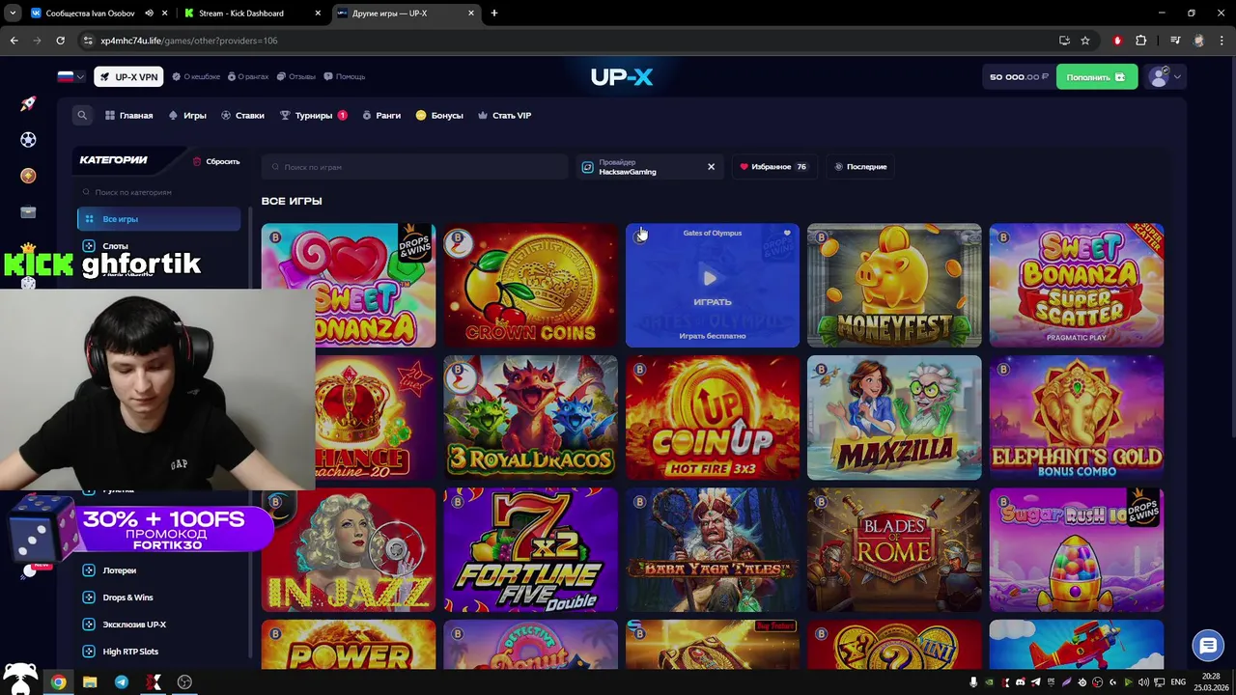Open the rocket icon in left sidebar
Screen dimensions: 1236x695
tap(28, 103)
